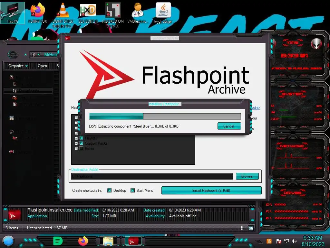This screenshot has width=330, height=248.
Task: Click the SYSTEM widget header
Action: [x=293, y=94]
